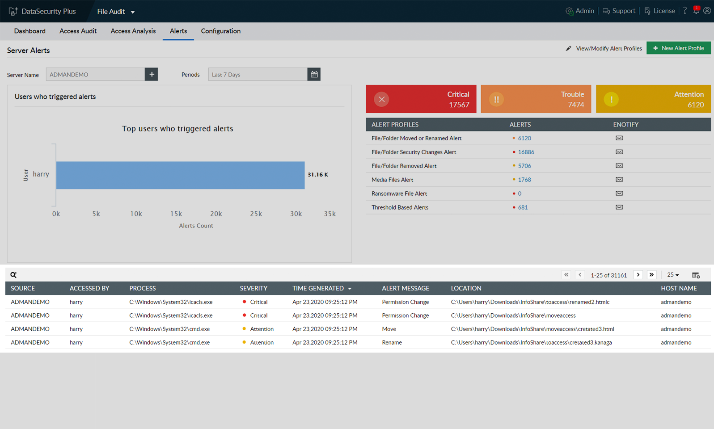Open the user profile icon

[707, 11]
